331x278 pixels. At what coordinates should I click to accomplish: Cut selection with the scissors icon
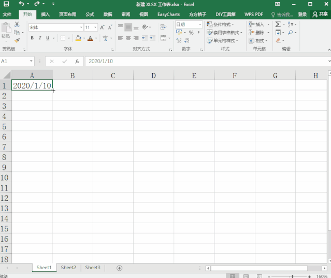pyautogui.click(x=17, y=24)
